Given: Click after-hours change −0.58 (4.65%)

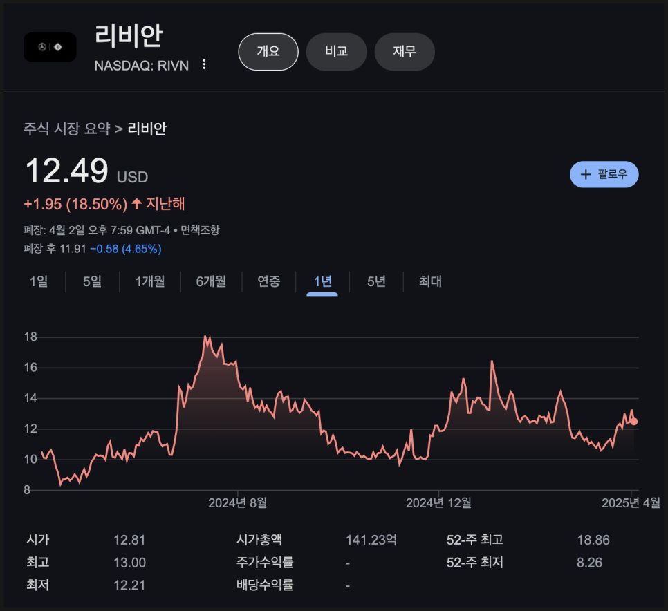Looking at the screenshot, I should (126, 249).
